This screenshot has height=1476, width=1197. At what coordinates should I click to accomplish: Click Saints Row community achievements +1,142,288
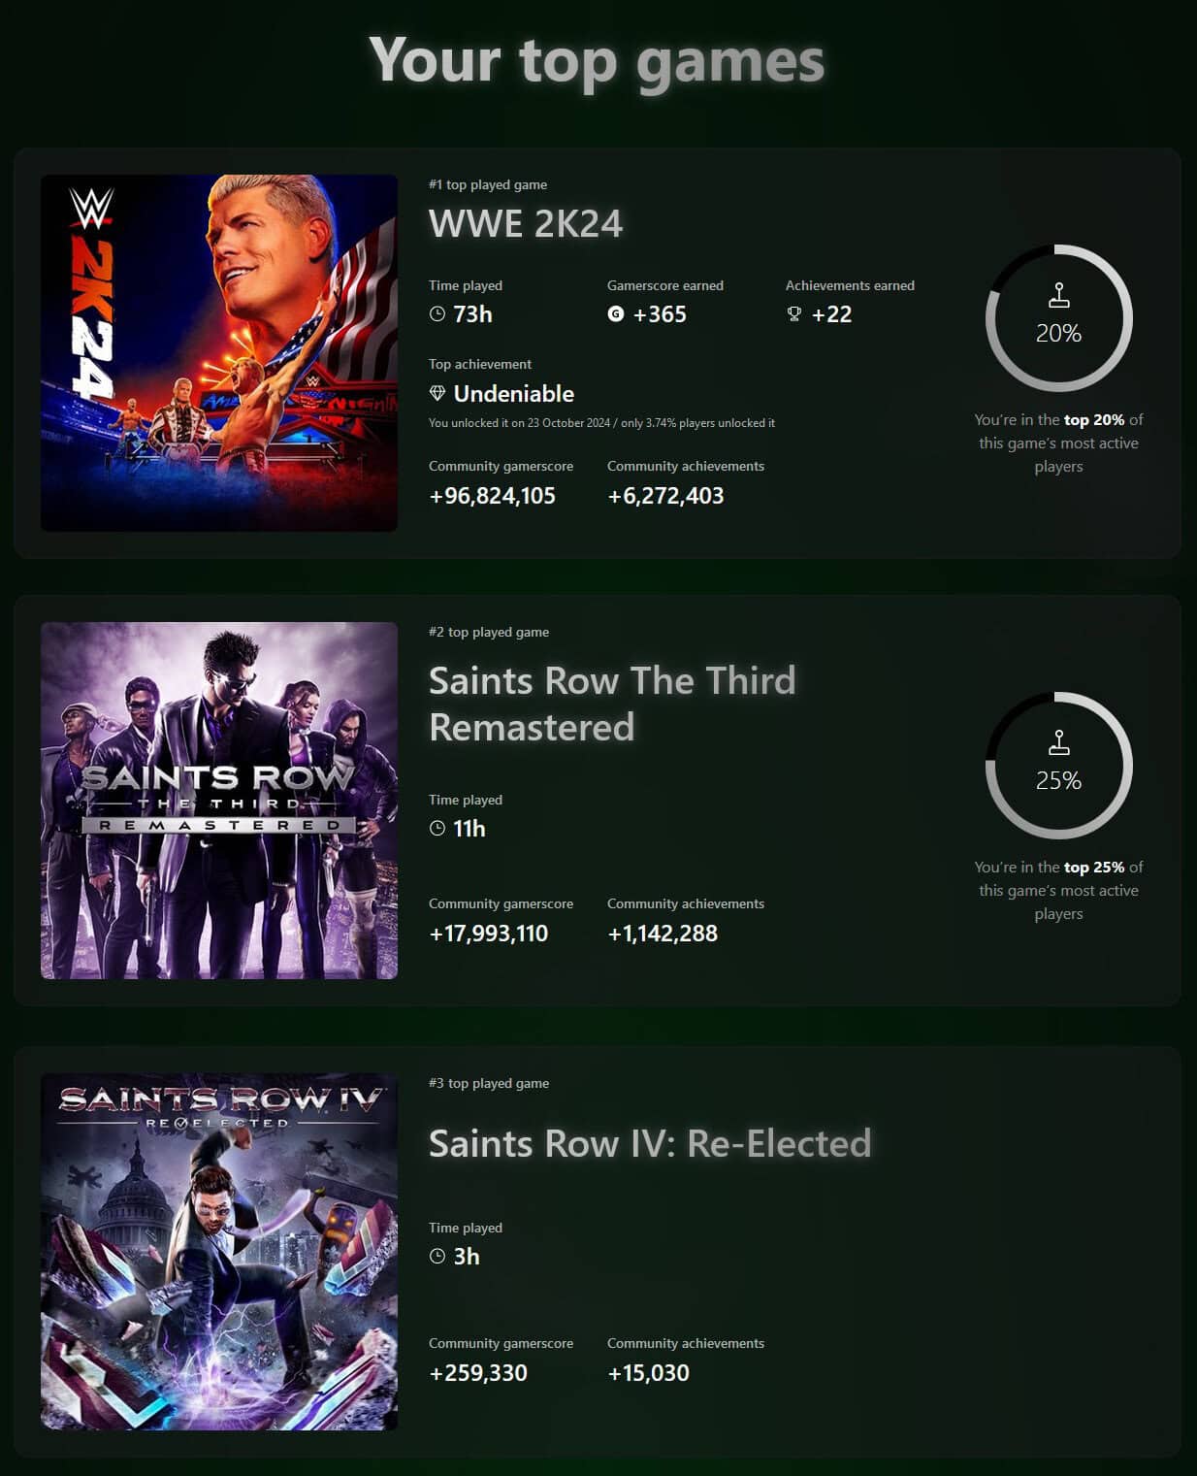click(x=663, y=934)
